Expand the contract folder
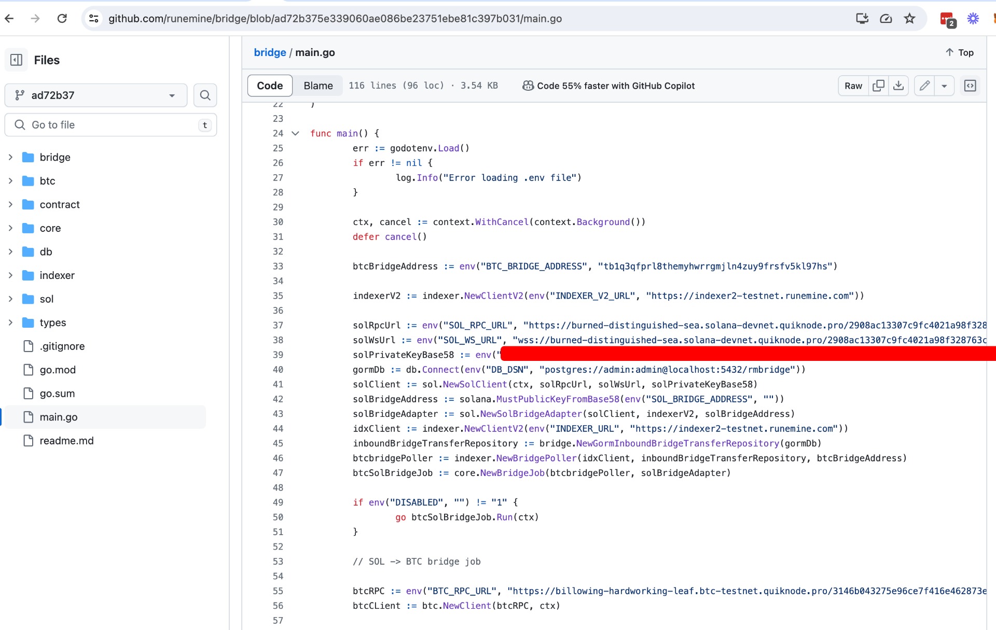Screen dimensions: 996x630 point(10,204)
